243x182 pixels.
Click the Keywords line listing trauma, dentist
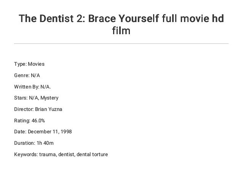[x=61, y=154]
